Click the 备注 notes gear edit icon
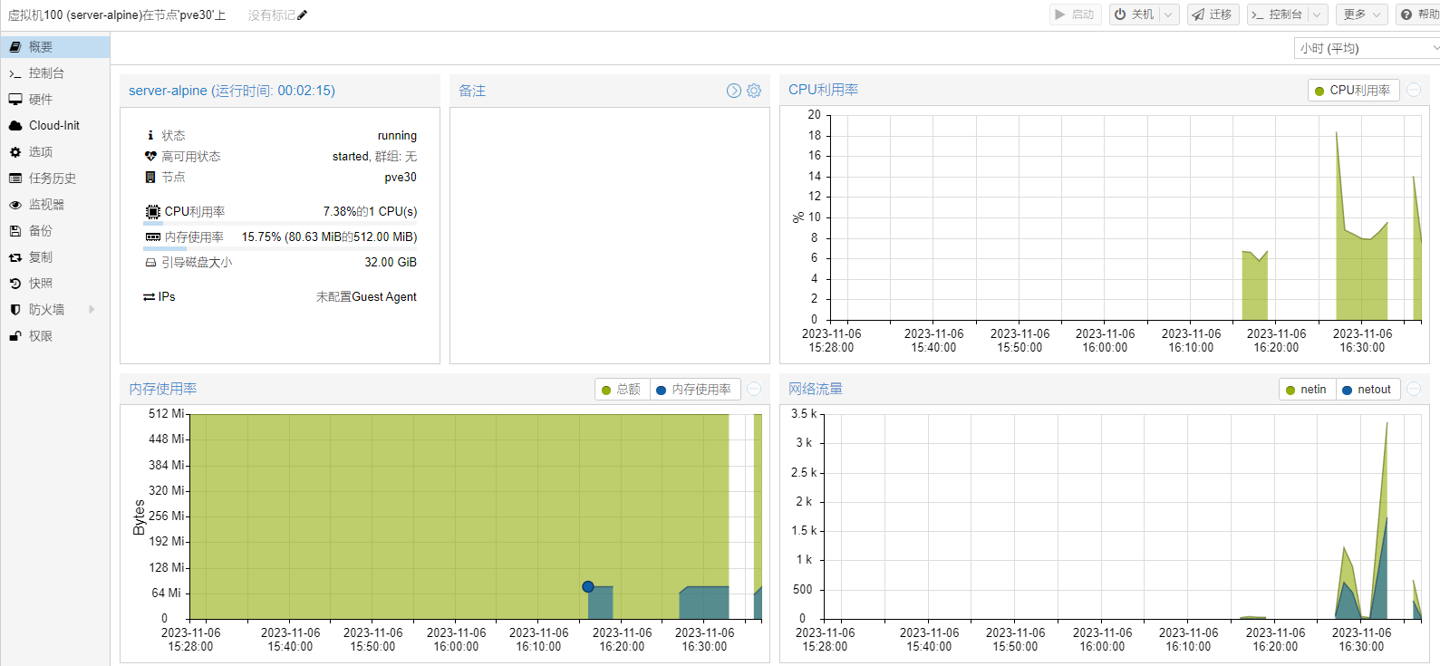The height and width of the screenshot is (666, 1440). click(x=754, y=91)
